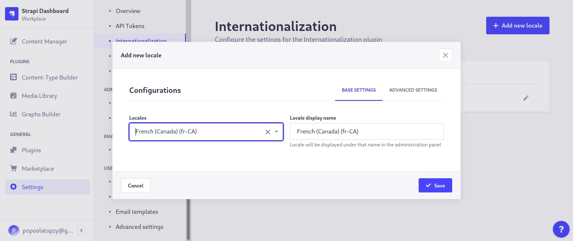Clear the selected locale with the X icon
Viewport: 573px width, 241px height.
pos(268,132)
